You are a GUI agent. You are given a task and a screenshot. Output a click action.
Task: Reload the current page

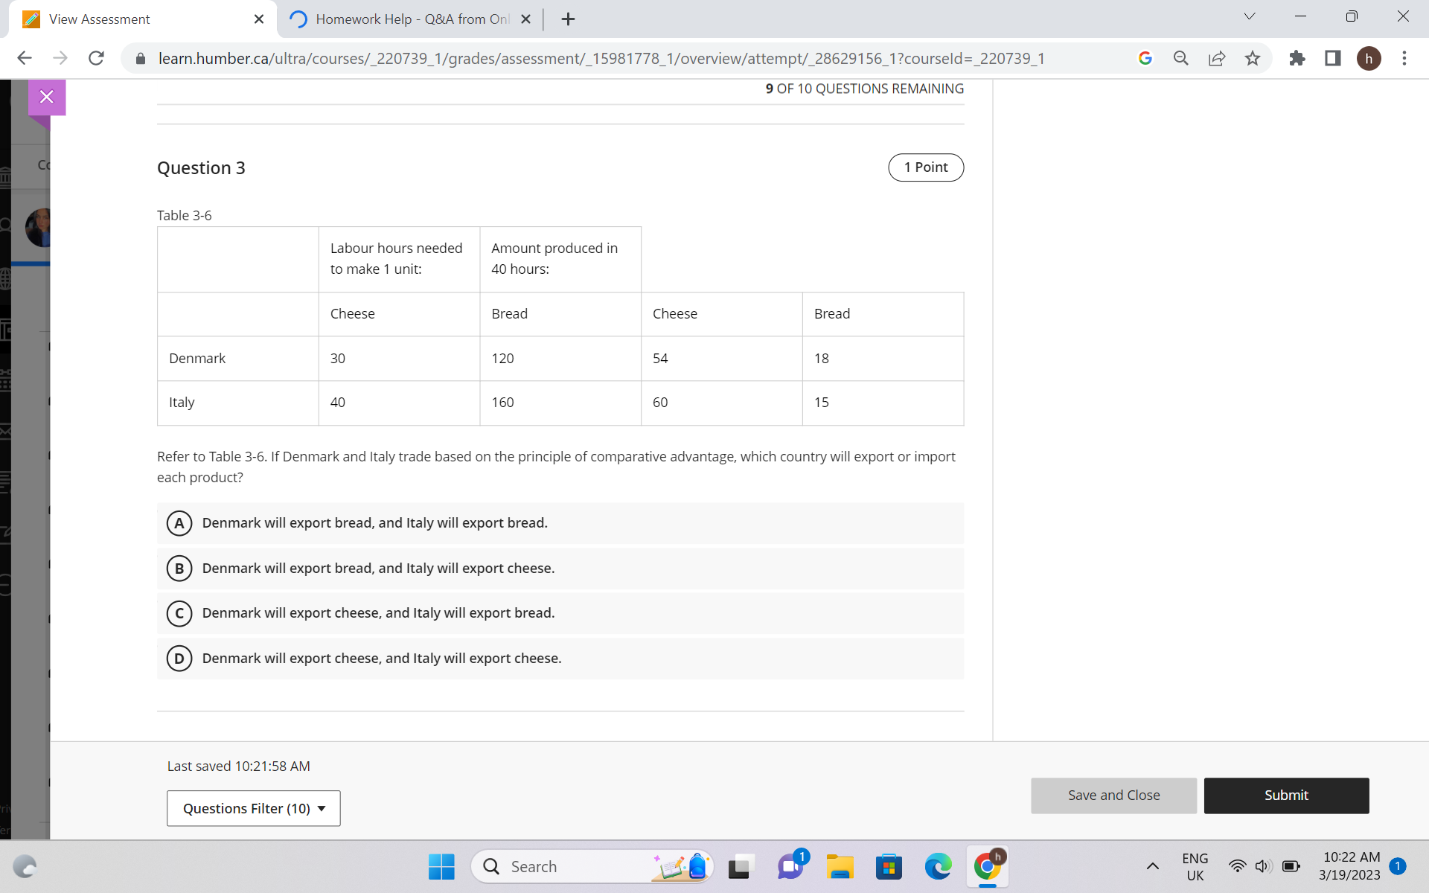click(x=96, y=58)
